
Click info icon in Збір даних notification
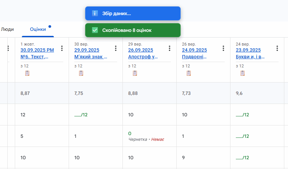[x=95, y=13]
